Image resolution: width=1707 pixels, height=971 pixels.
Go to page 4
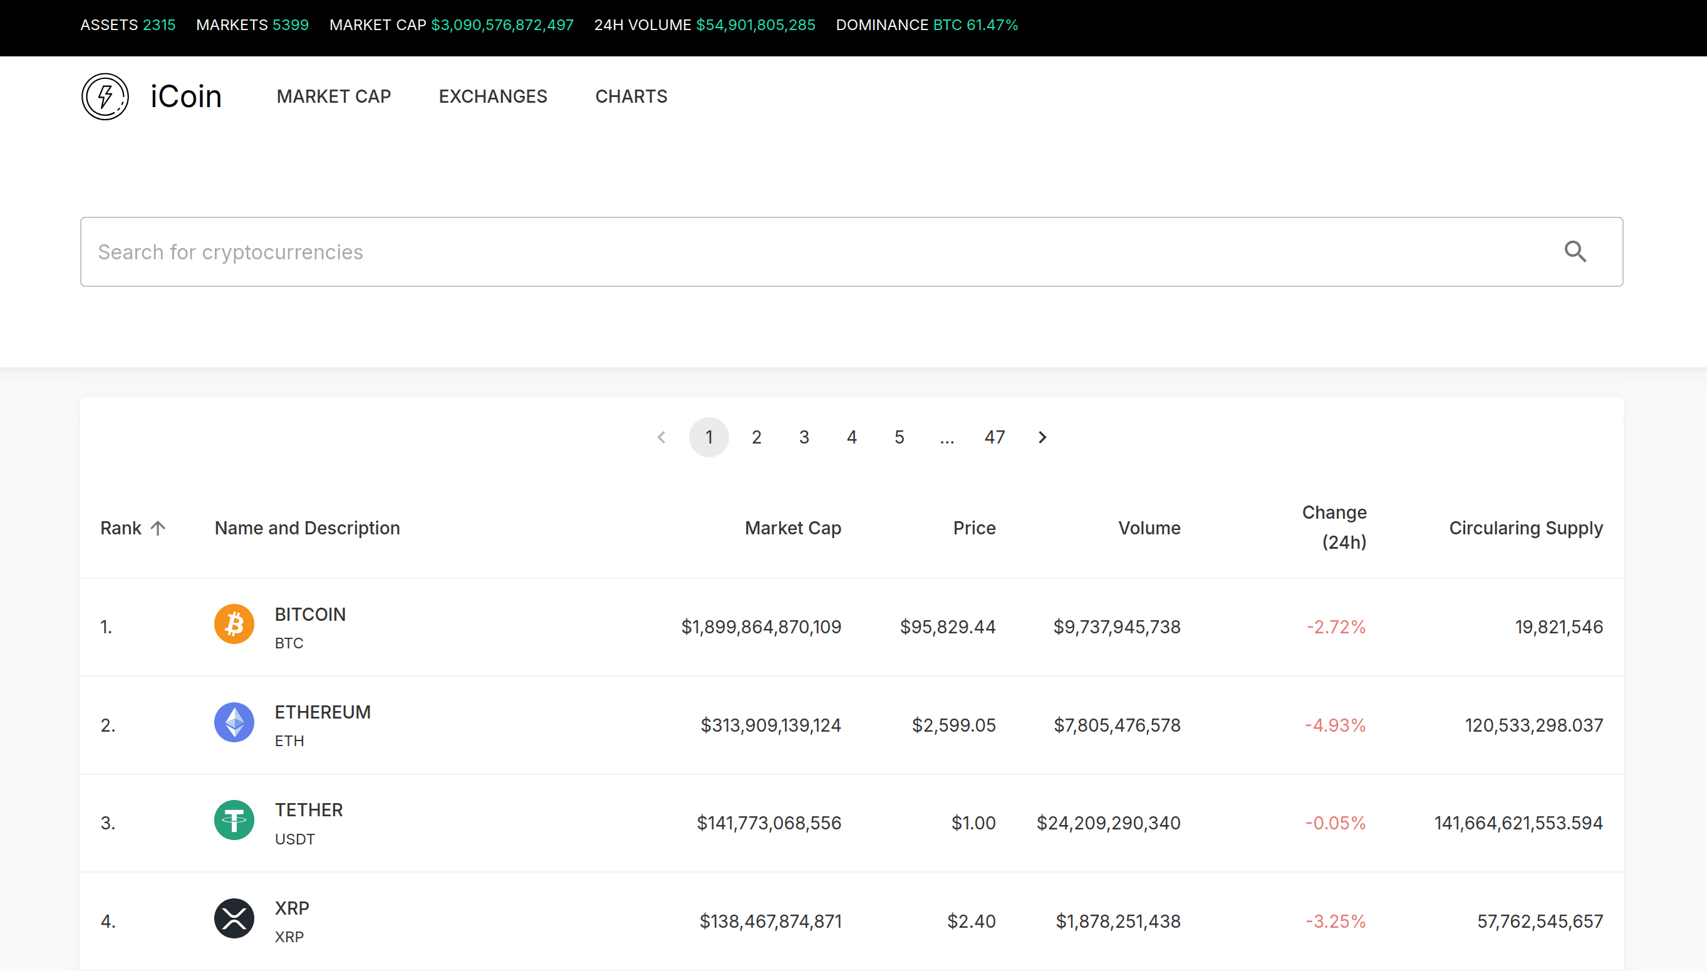[851, 437]
